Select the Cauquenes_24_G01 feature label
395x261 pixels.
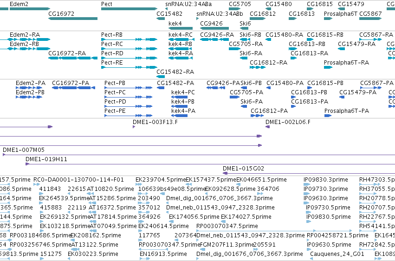pyautogui.click(x=337, y=254)
